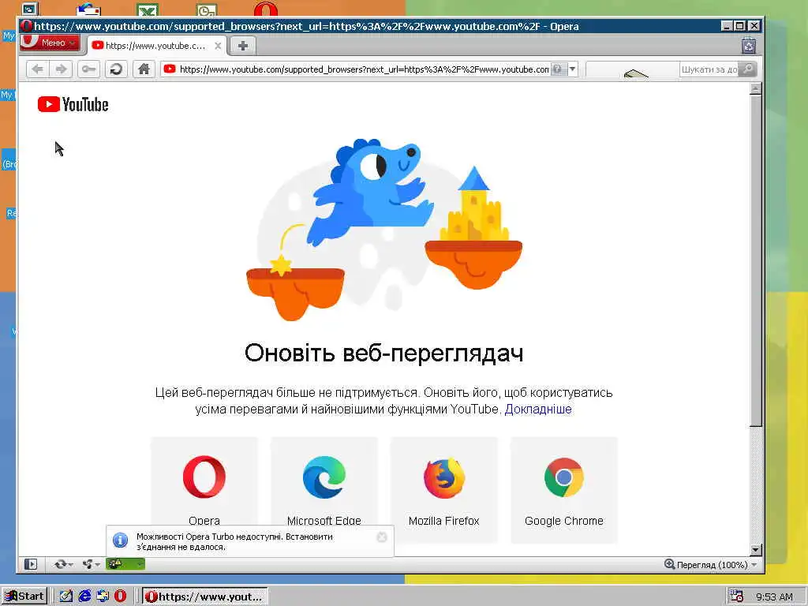Choose the Google Chrome browser card
Image resolution: width=808 pixels, height=606 pixels.
click(564, 489)
